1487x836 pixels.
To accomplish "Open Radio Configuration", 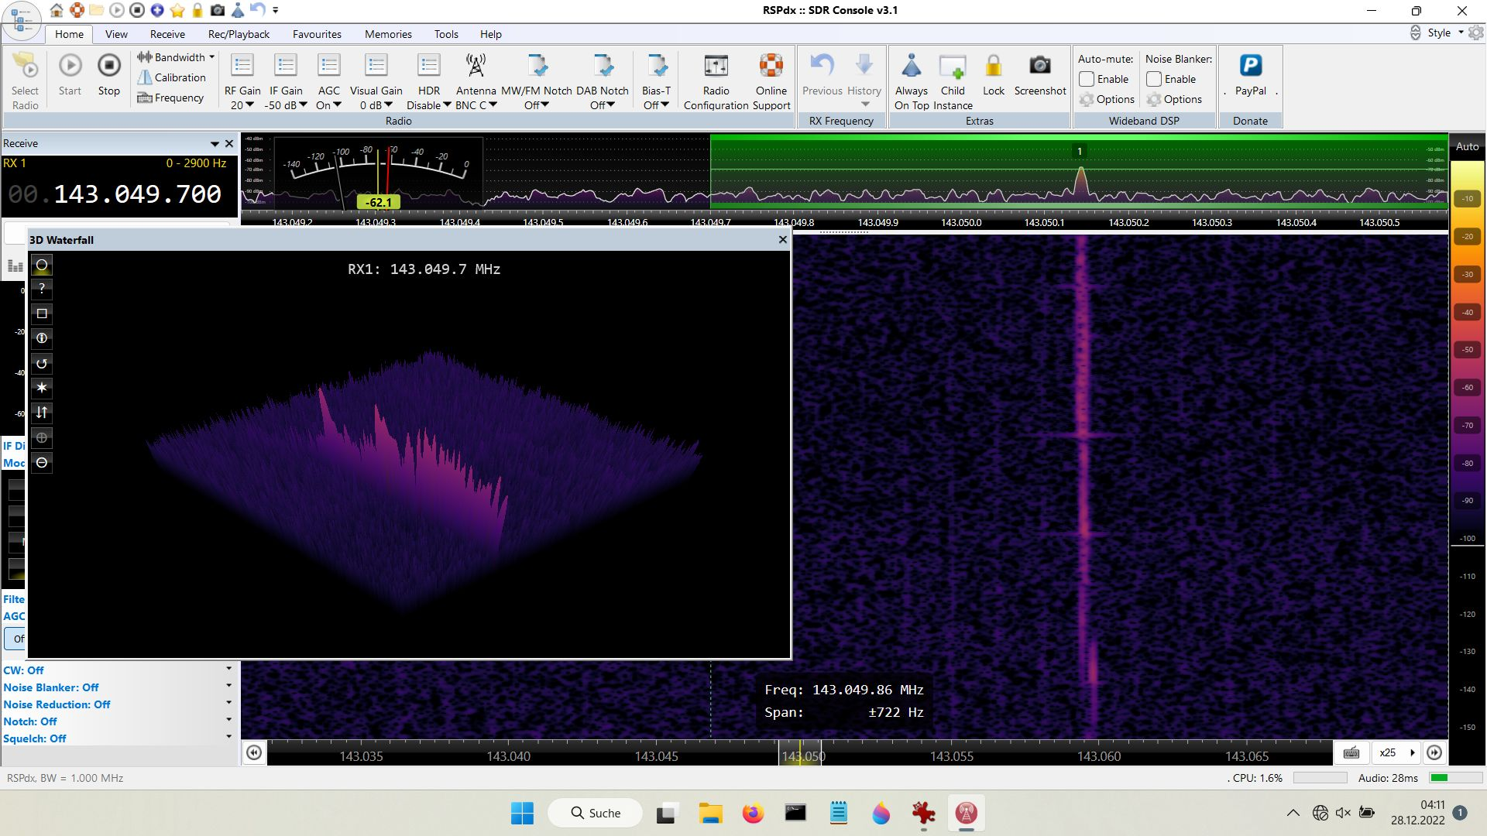I will pos(716,81).
